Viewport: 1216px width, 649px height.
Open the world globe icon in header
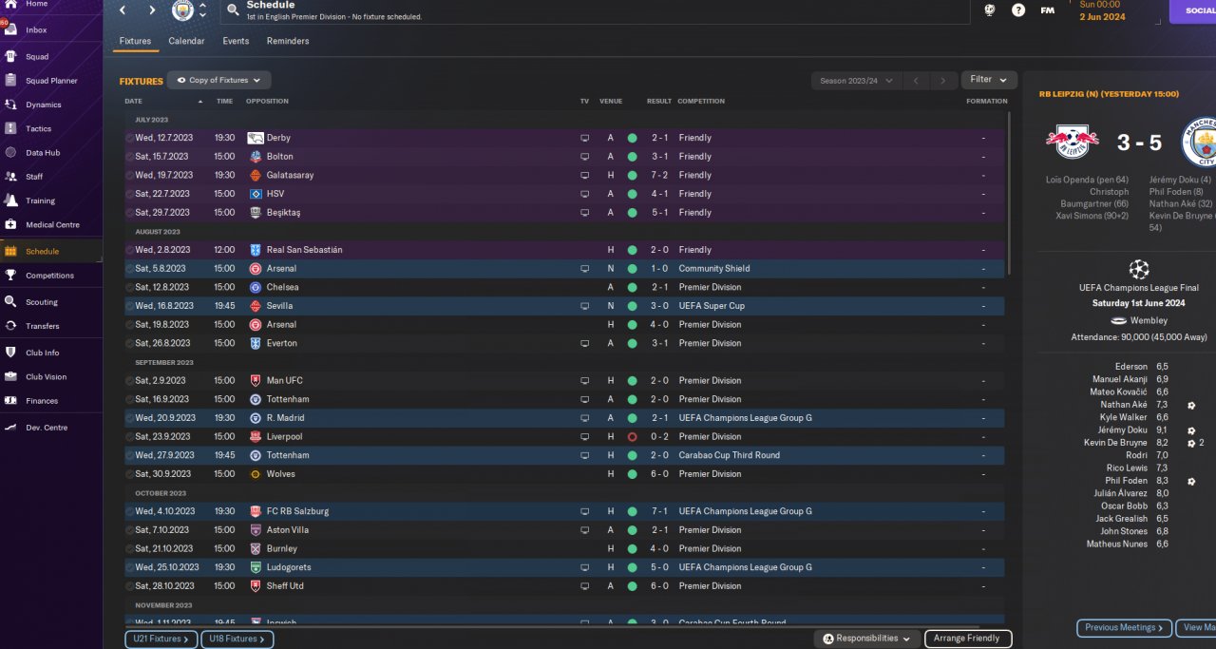(989, 10)
